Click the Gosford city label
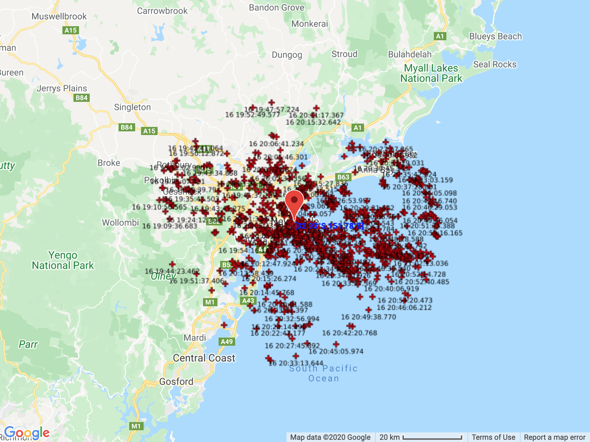The image size is (590, 442). click(x=176, y=381)
